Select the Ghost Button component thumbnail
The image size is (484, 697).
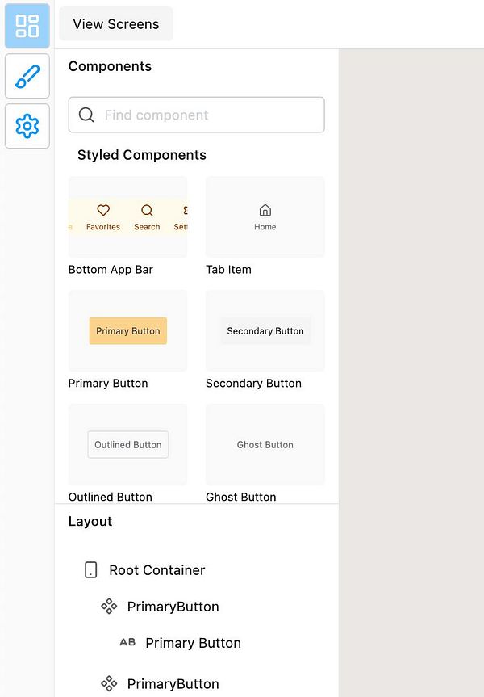(x=265, y=444)
